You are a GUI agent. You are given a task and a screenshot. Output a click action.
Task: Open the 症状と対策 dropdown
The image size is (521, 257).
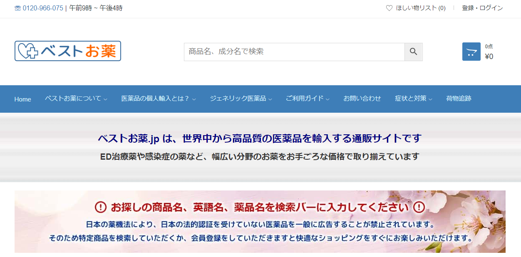(413, 99)
